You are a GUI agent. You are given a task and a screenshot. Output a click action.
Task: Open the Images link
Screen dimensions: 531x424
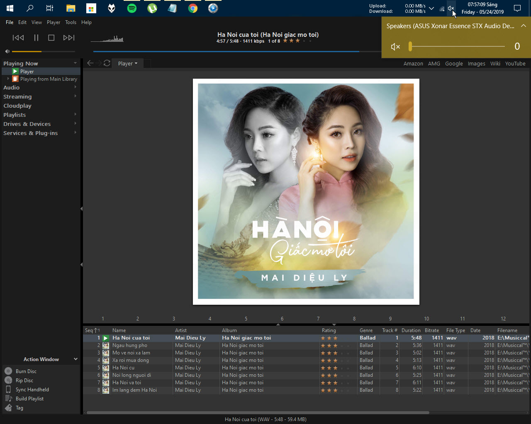tap(476, 63)
